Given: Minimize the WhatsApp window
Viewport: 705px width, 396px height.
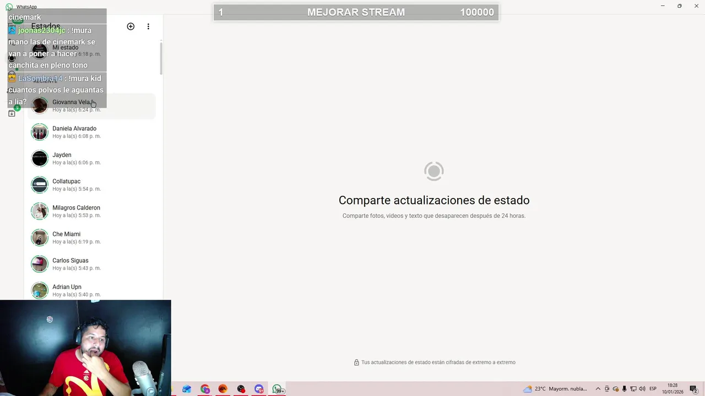Looking at the screenshot, I should click(663, 6).
